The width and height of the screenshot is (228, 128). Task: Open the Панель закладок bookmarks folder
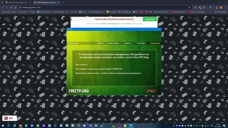coord(161,12)
